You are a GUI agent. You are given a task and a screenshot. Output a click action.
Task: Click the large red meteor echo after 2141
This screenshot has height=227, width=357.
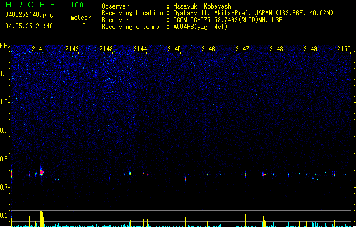point(42,172)
